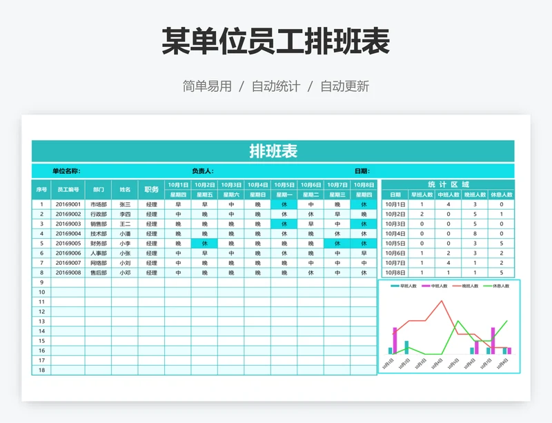Select employee number 20169003
This screenshot has width=552, height=423.
click(68, 224)
